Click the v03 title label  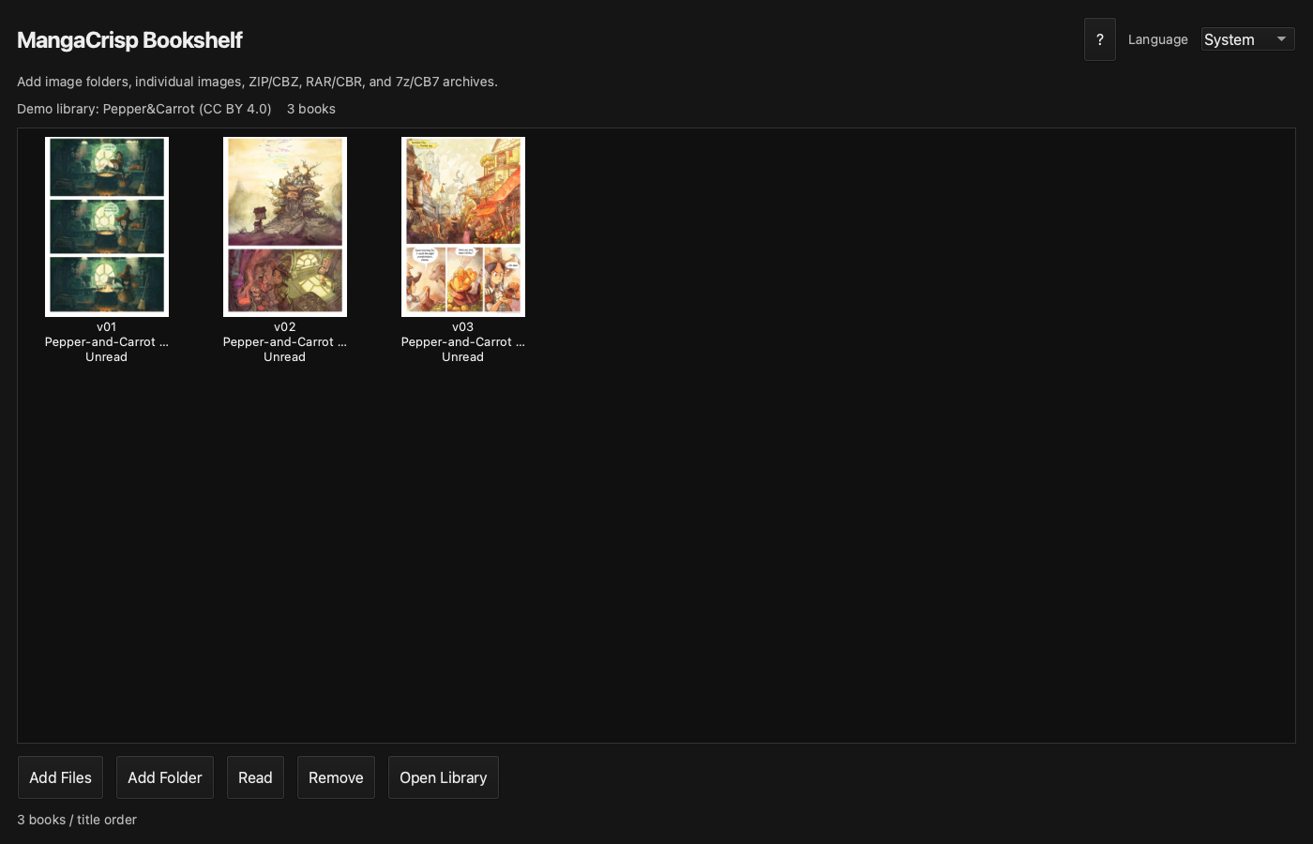[463, 327]
